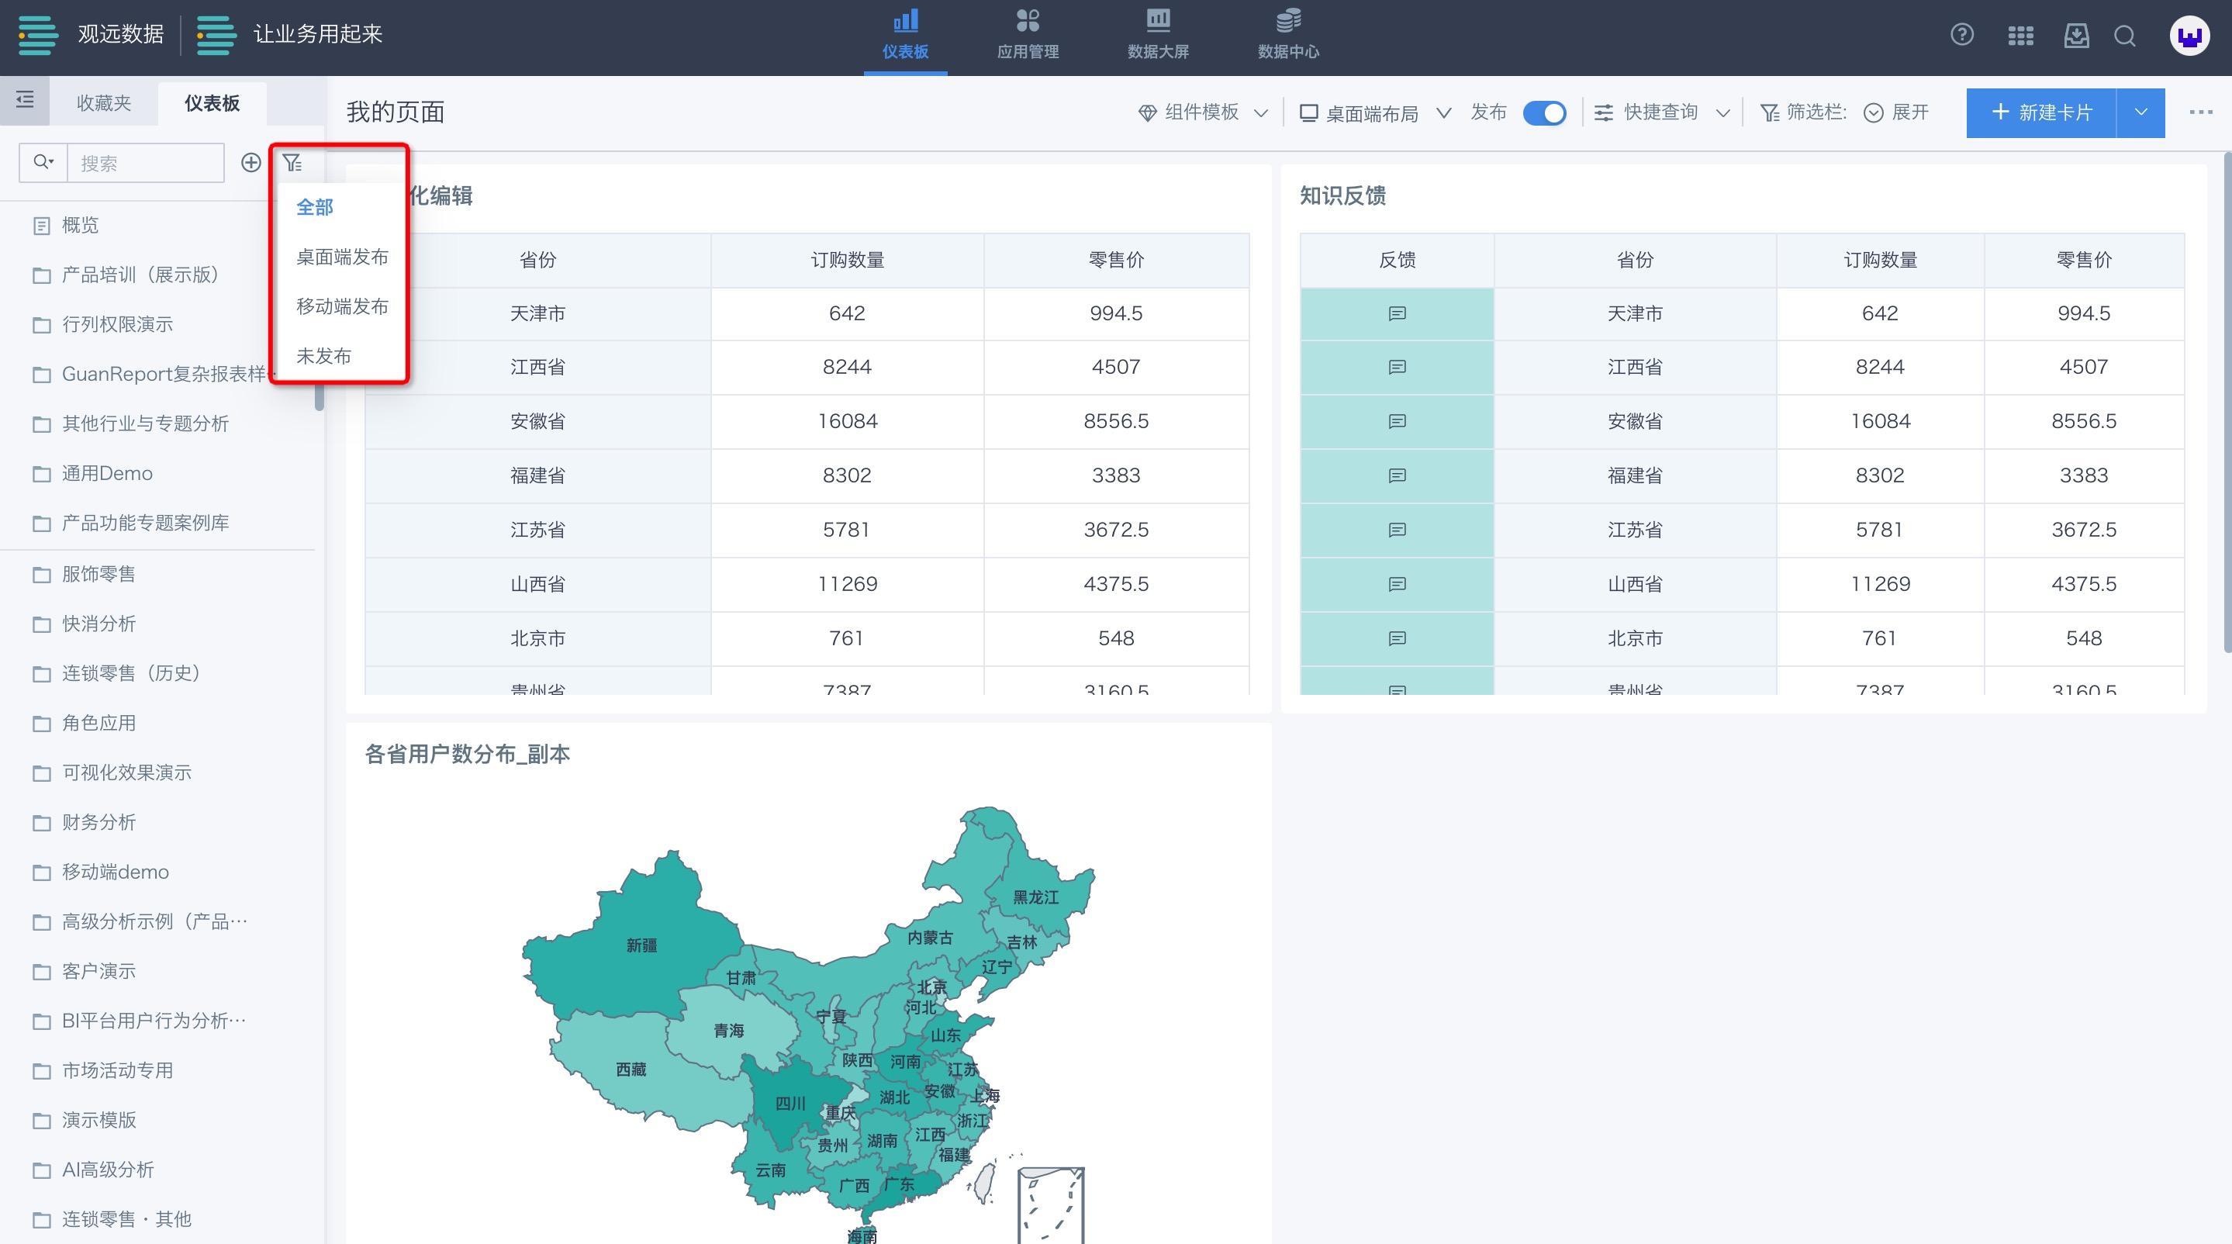Screen dimensions: 2232x1244
Task: Switch to the 收藏夹 tab
Action: (x=104, y=103)
